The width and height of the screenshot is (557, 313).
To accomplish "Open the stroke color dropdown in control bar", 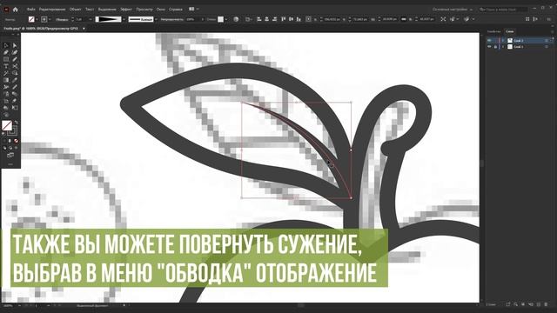I will click(50, 19).
